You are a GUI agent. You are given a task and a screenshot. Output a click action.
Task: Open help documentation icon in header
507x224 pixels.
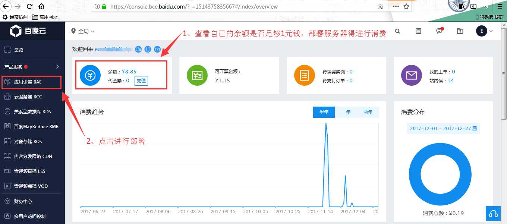(460, 31)
